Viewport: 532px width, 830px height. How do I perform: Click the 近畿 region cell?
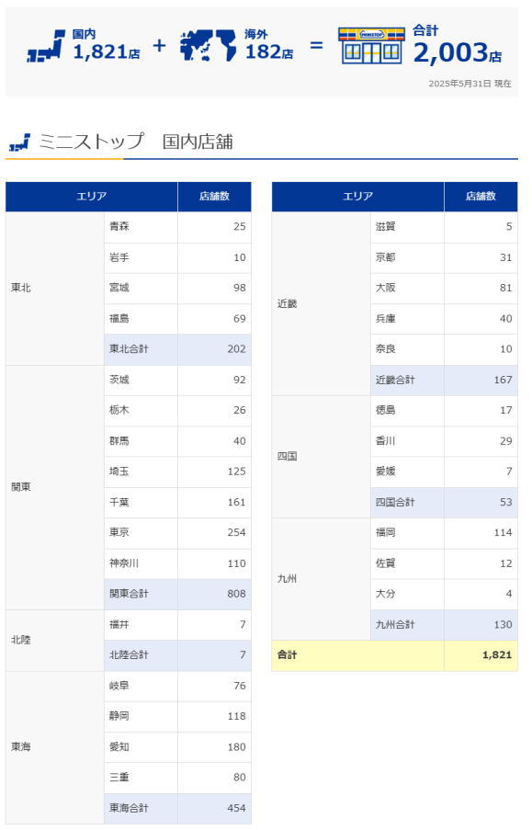(x=321, y=304)
